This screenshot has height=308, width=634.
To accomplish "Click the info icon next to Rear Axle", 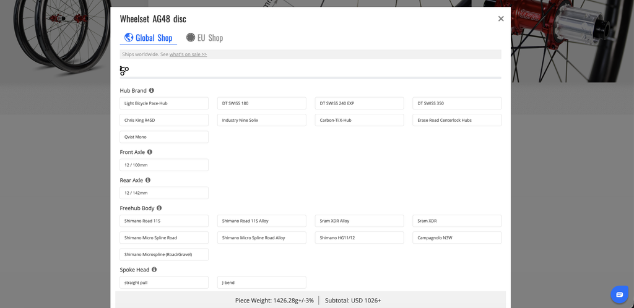I will point(147,180).
